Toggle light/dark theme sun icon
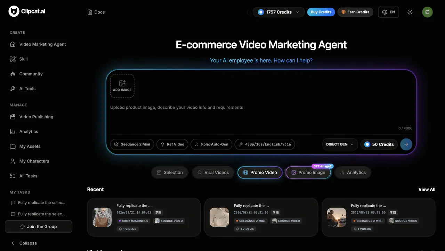445x251 pixels. point(410,12)
